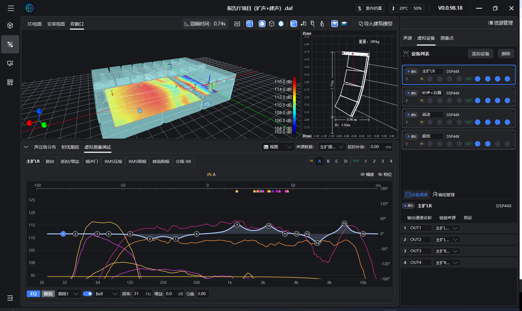The image size is (522, 311).
Task: Click the 添加设备 button
Action: (480, 54)
